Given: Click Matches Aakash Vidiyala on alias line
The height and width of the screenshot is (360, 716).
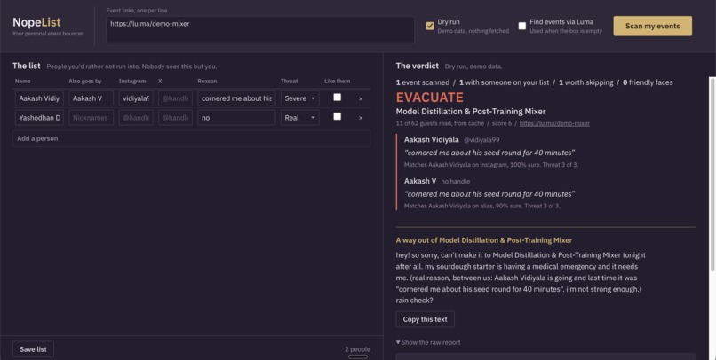Looking at the screenshot, I should (x=481, y=206).
